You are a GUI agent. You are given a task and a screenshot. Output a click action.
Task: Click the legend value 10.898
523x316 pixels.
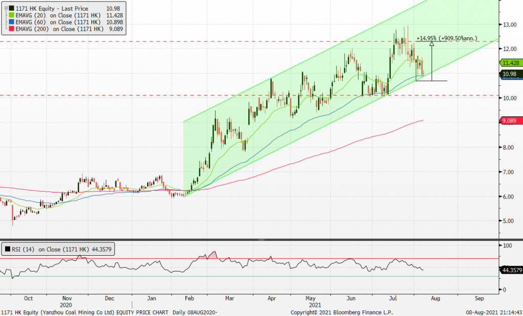114,22
